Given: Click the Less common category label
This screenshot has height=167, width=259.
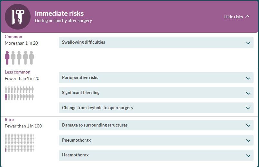Looking at the screenshot, I should pos(17,72).
